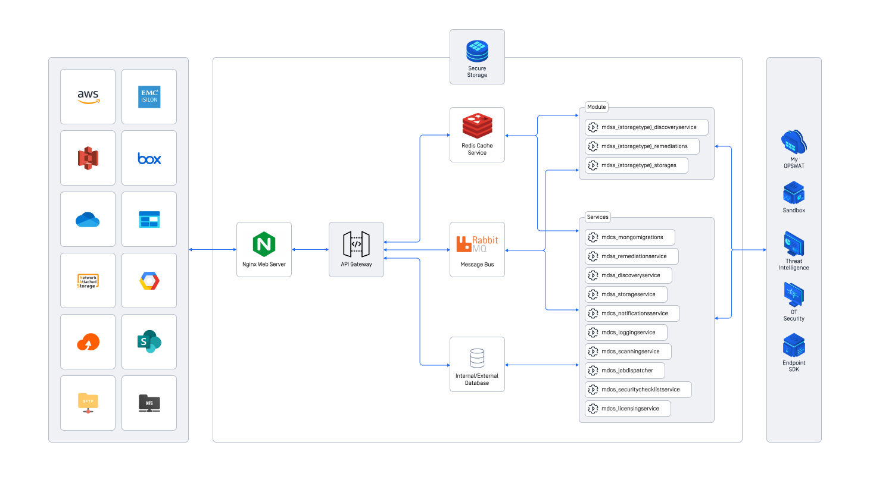This screenshot has height=483, width=873.
Task: Click the mdcs_jobdispatcher service entry
Action: click(x=625, y=371)
